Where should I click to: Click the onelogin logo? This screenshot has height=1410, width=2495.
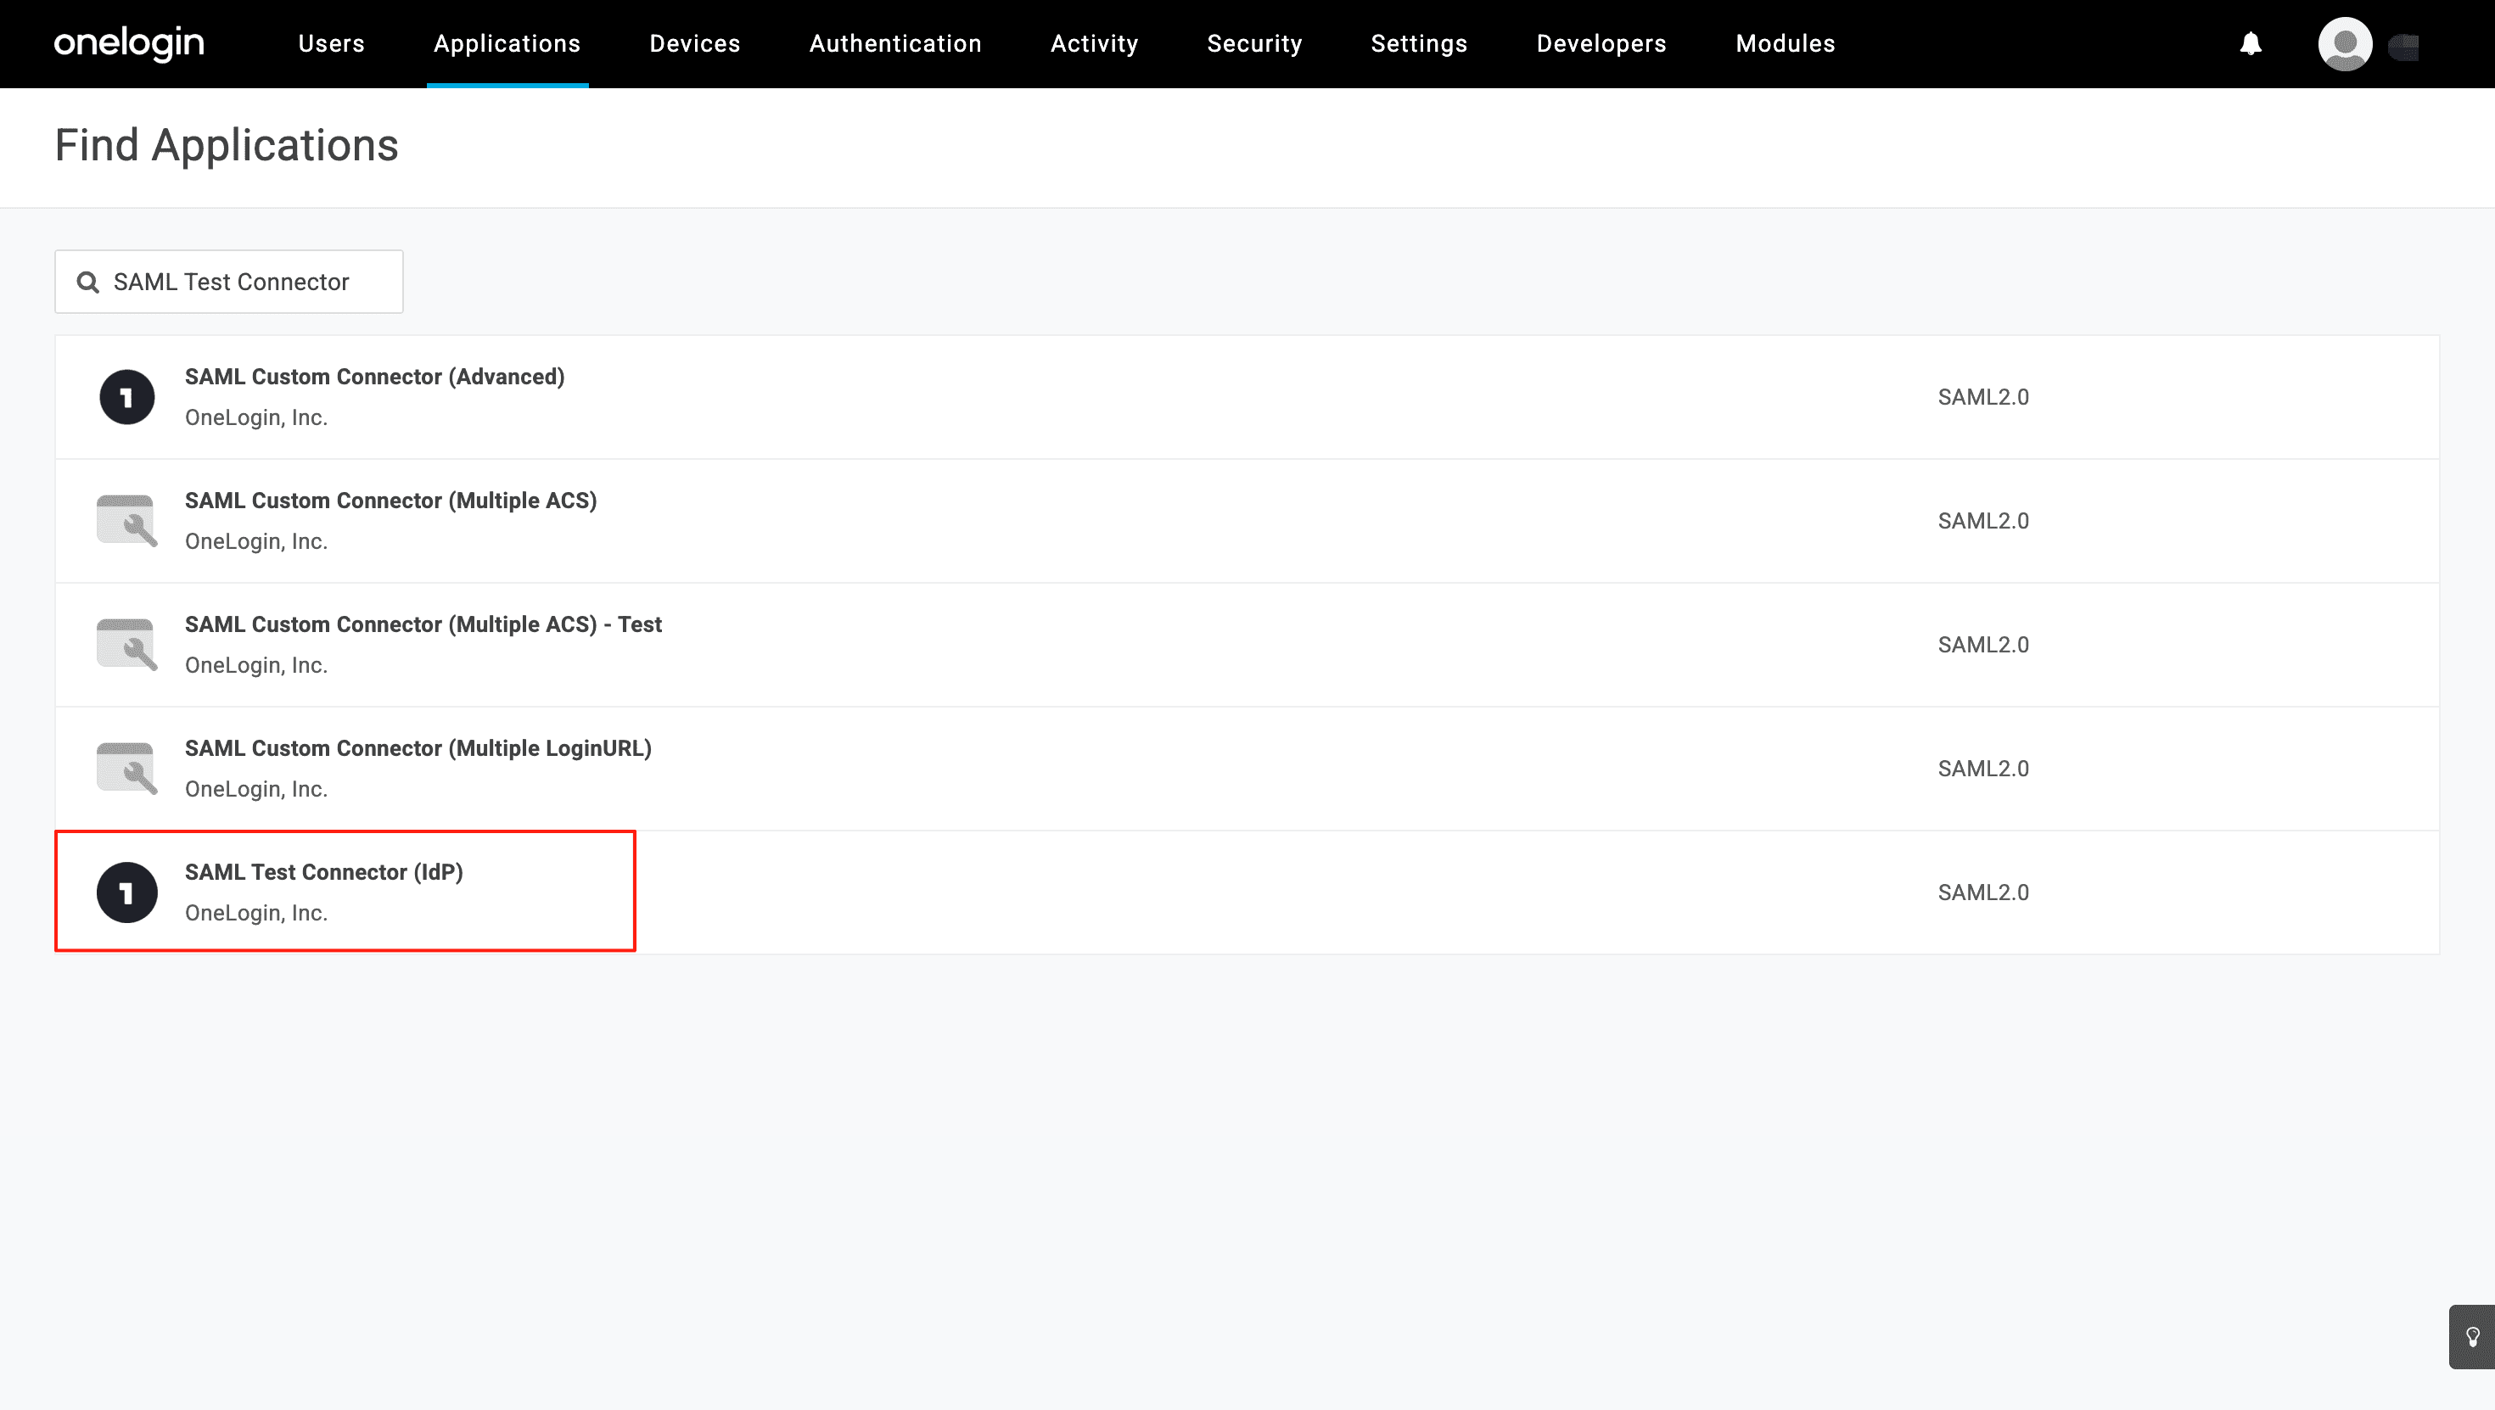point(129,43)
